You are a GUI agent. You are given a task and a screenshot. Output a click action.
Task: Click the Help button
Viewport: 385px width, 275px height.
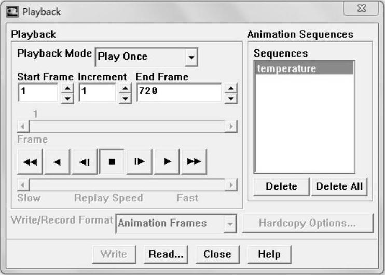click(269, 254)
